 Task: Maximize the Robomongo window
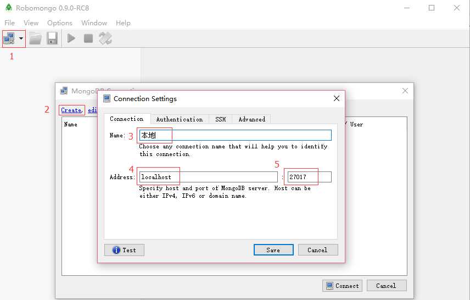click(432, 8)
